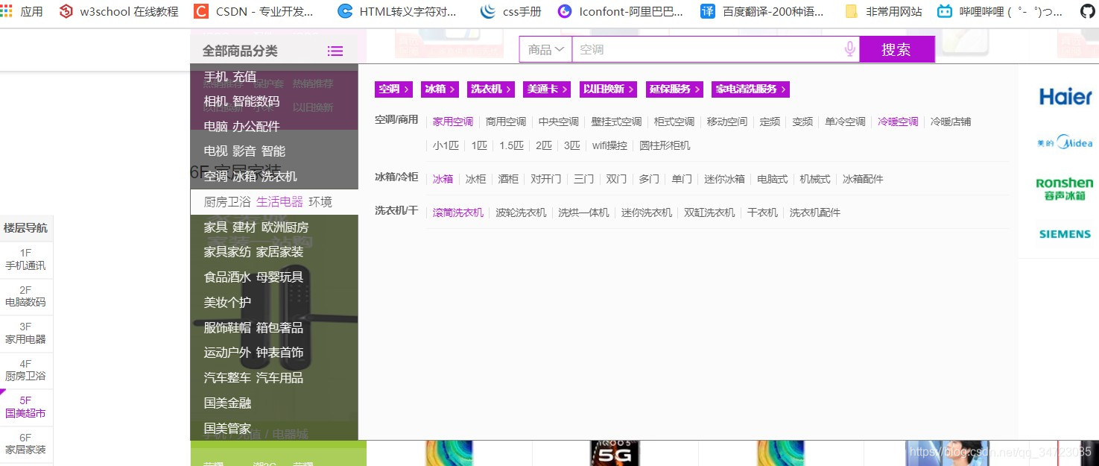Image resolution: width=1099 pixels, height=466 pixels.
Task: Open the 哔哩哔哩 bookmark
Action: (1000, 11)
